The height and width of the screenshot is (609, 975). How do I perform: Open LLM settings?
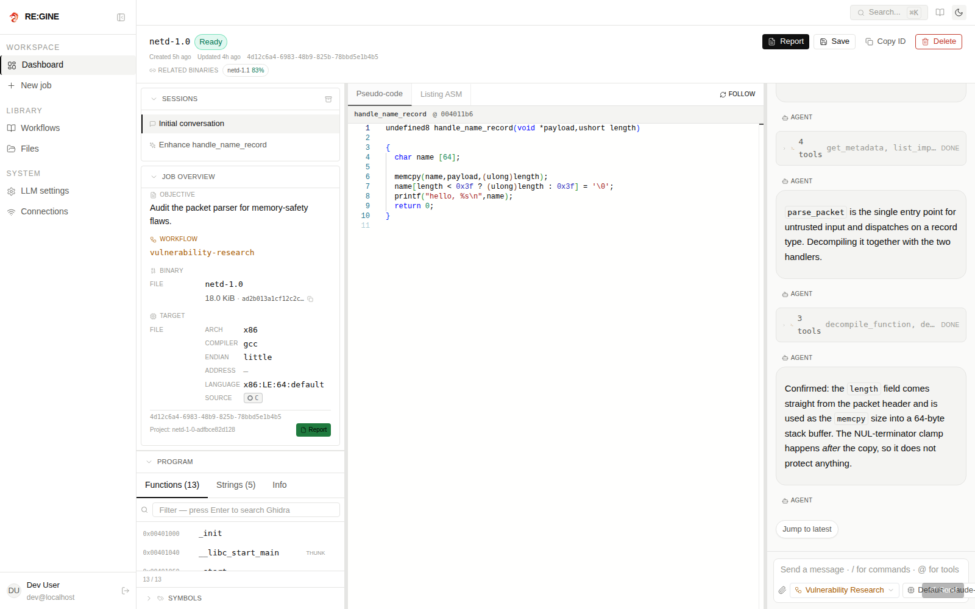pos(68,191)
